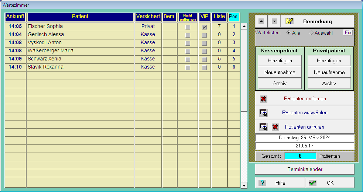Click red X icon in Patienten aufrufen row
Viewport: 363px width, 192px height.
click(275, 127)
